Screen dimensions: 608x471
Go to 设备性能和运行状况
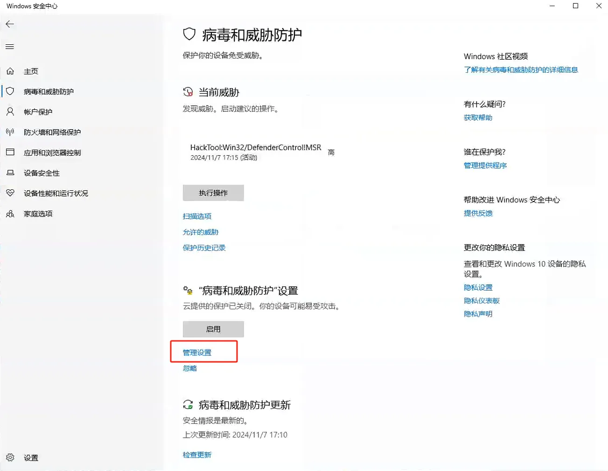pos(56,193)
